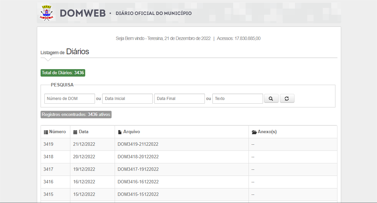Click the folder icon beside Anexo(s) header
The height and width of the screenshot is (203, 377).
(254, 132)
